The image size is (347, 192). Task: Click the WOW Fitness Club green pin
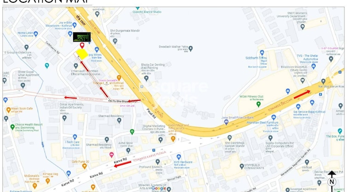pos(258,104)
